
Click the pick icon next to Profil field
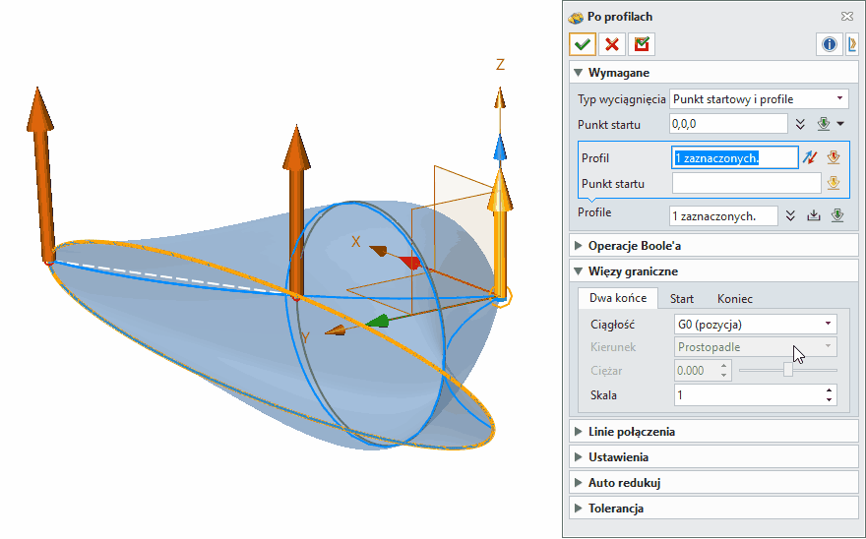833,157
